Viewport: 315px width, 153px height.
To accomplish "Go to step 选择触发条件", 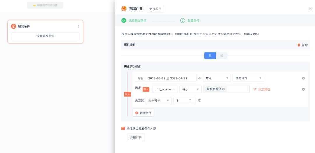I will point(138,21).
